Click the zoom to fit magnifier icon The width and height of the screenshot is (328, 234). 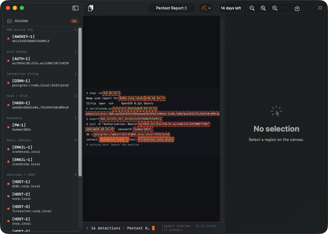[x=263, y=8]
